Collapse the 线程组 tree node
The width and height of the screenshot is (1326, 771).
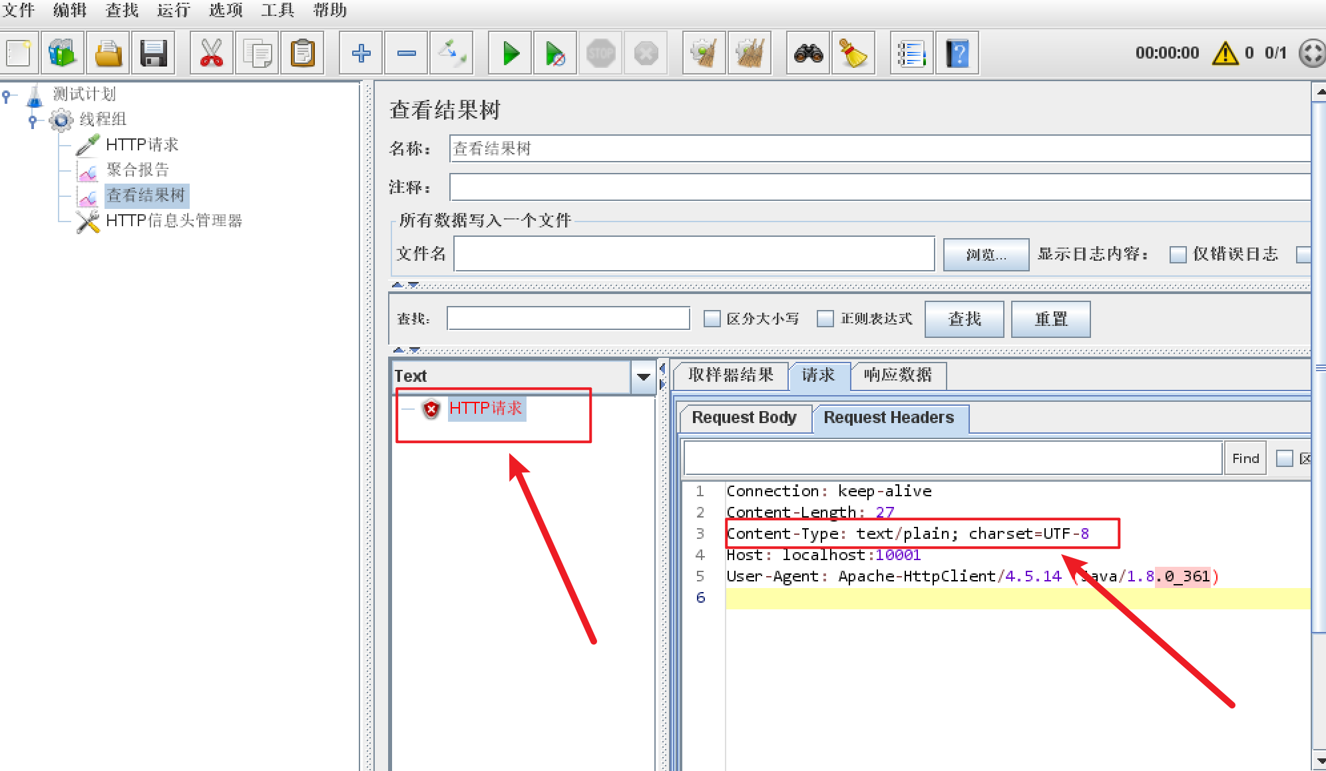pyautogui.click(x=32, y=120)
